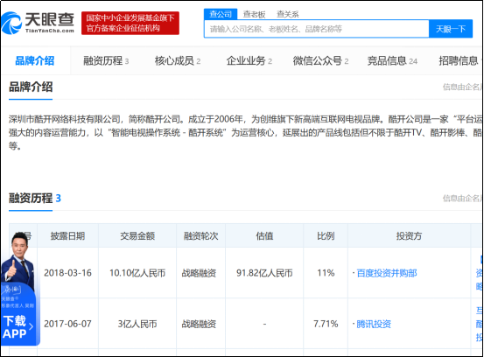Click the 7.71% ratio cell
Screen dimensions: 484x357
(x=326, y=324)
